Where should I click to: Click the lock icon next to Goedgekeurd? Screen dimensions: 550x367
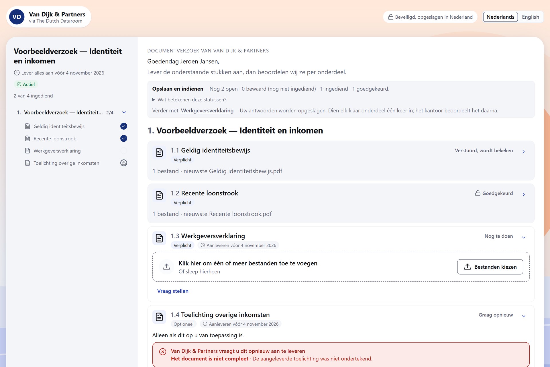[x=478, y=193]
